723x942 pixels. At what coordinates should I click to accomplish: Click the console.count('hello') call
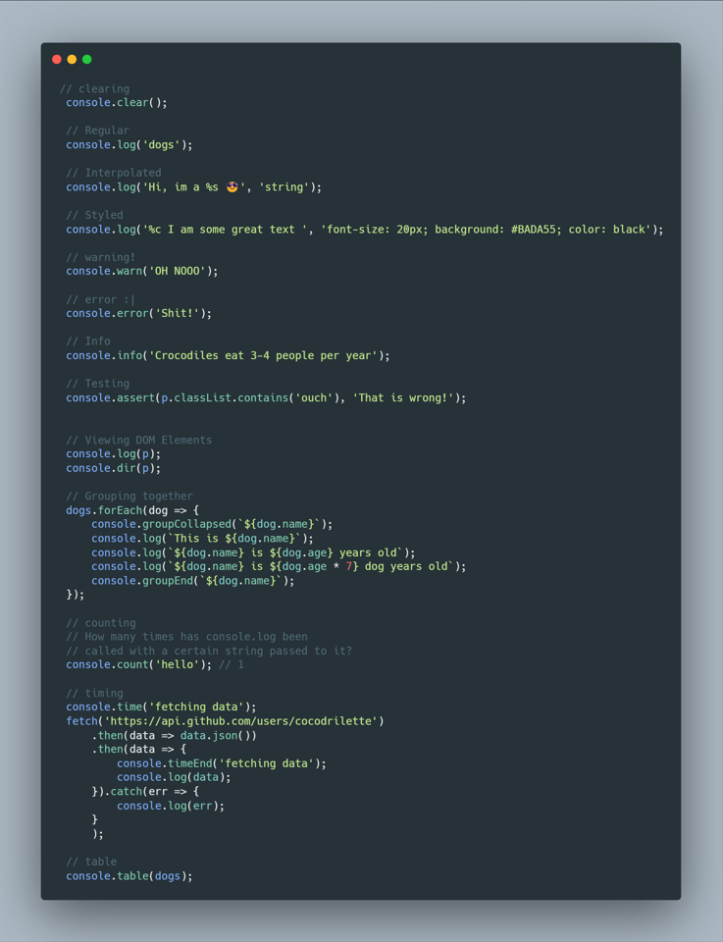point(138,665)
